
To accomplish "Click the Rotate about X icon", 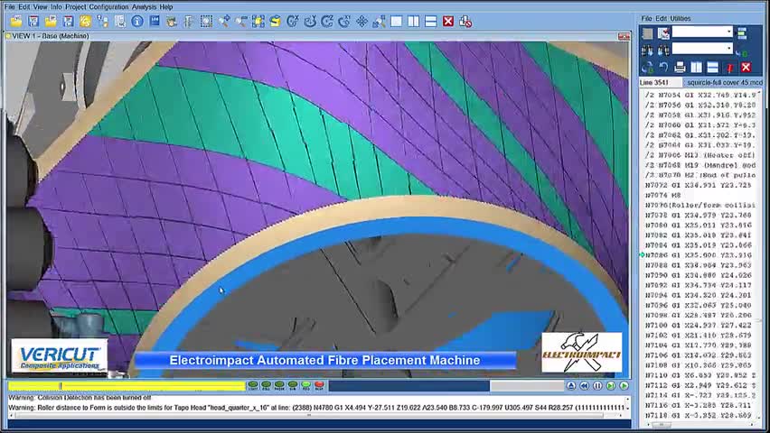I will (293, 21).
